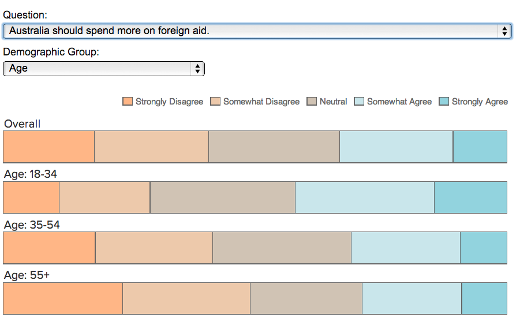Click the Strongly Disagree legend swatch

point(128,102)
